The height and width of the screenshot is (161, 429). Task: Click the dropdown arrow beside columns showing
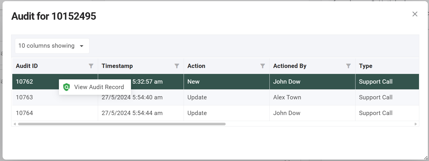pos(82,46)
